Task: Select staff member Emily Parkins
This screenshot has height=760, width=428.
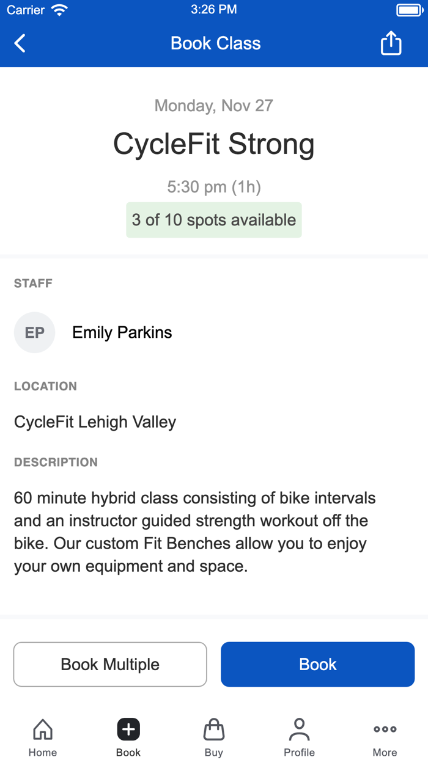Action: click(x=122, y=332)
